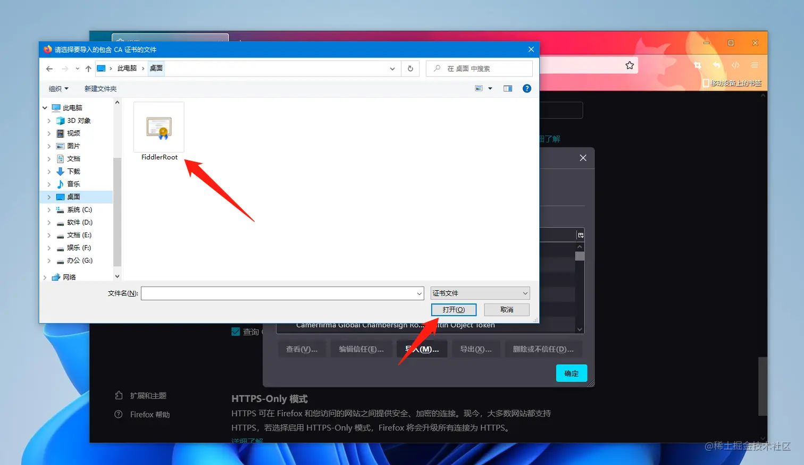Click the search Desktop field
This screenshot has width=804, height=465.
(x=479, y=69)
